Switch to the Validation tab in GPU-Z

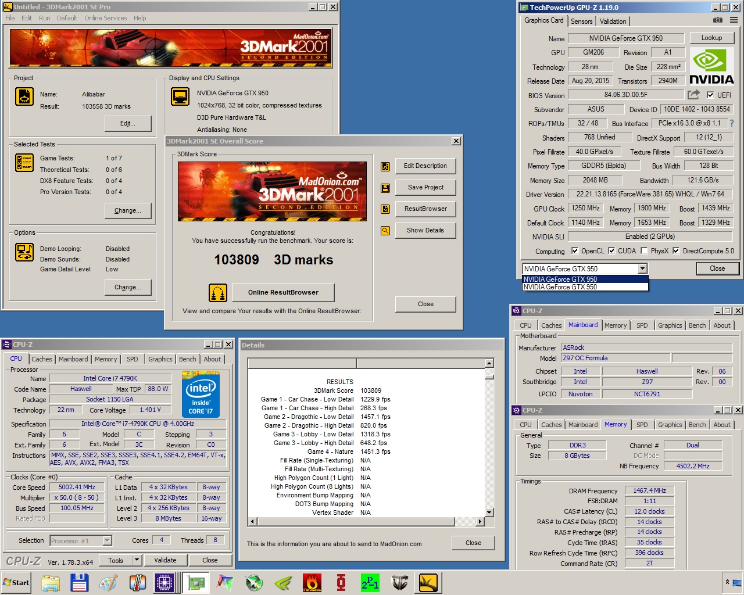pyautogui.click(x=613, y=21)
